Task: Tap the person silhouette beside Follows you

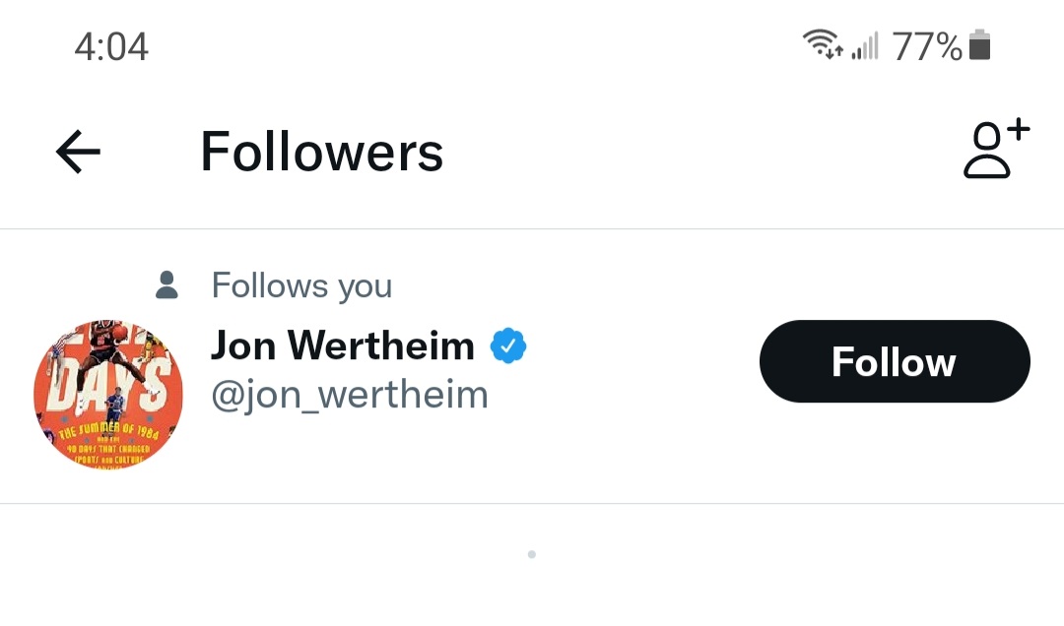Action: 166,284
